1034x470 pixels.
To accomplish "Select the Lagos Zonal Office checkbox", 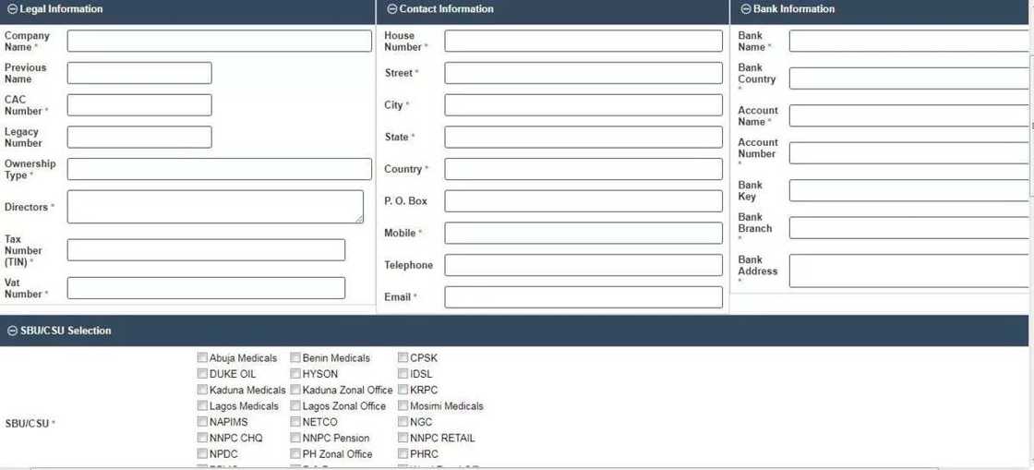I will point(295,406).
